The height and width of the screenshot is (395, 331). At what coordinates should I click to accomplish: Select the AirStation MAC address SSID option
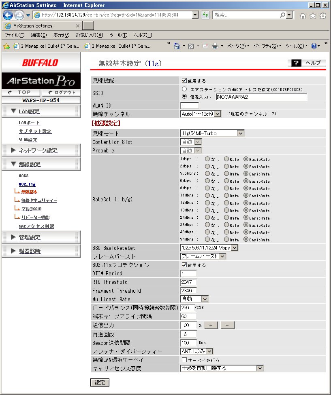pos(184,89)
